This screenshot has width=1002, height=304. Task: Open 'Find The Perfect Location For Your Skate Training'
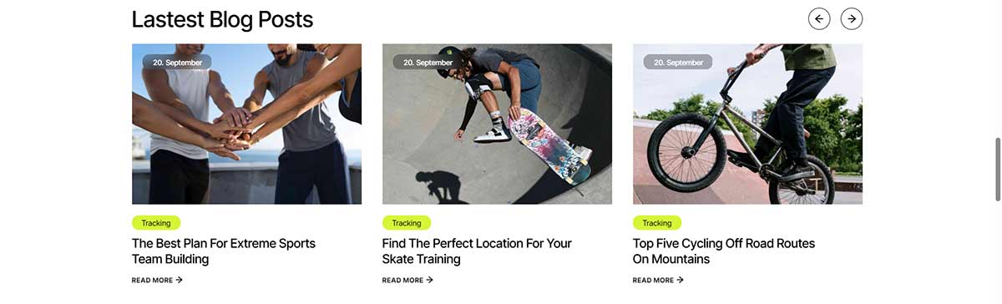[x=477, y=251]
